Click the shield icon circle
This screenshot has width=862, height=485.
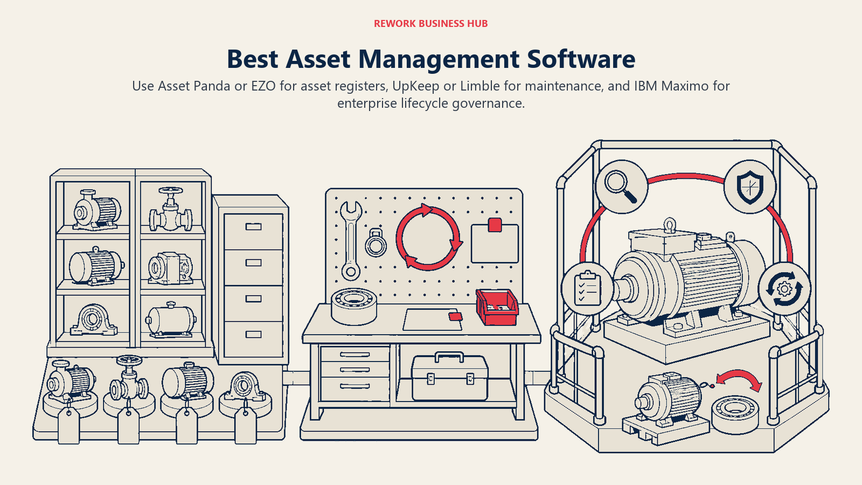point(749,187)
